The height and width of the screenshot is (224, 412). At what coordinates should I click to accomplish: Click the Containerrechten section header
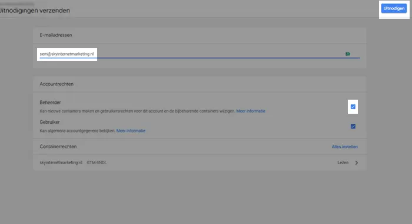pos(58,147)
